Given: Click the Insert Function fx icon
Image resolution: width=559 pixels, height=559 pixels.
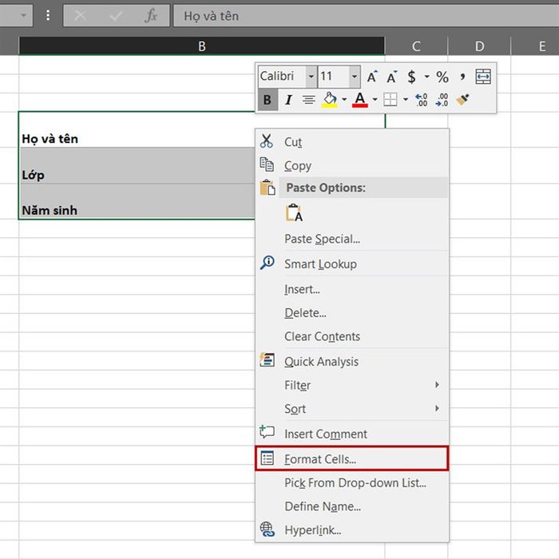Looking at the screenshot, I should pos(151,16).
